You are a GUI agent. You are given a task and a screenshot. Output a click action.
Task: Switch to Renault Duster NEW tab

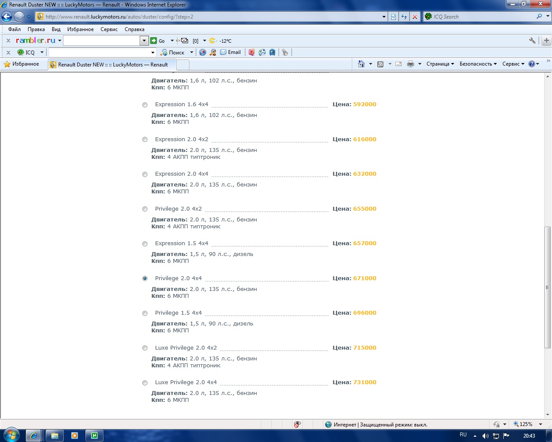point(112,64)
